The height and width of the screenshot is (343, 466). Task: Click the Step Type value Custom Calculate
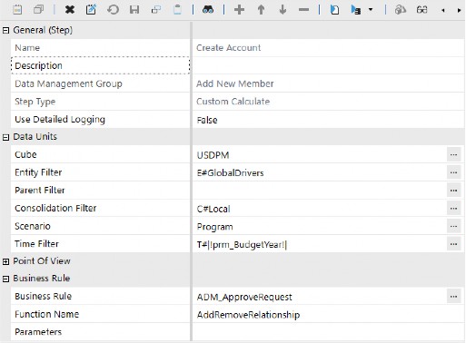point(233,102)
